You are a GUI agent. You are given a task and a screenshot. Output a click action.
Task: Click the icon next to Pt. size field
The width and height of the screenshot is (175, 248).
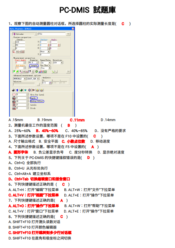pos(50,83)
